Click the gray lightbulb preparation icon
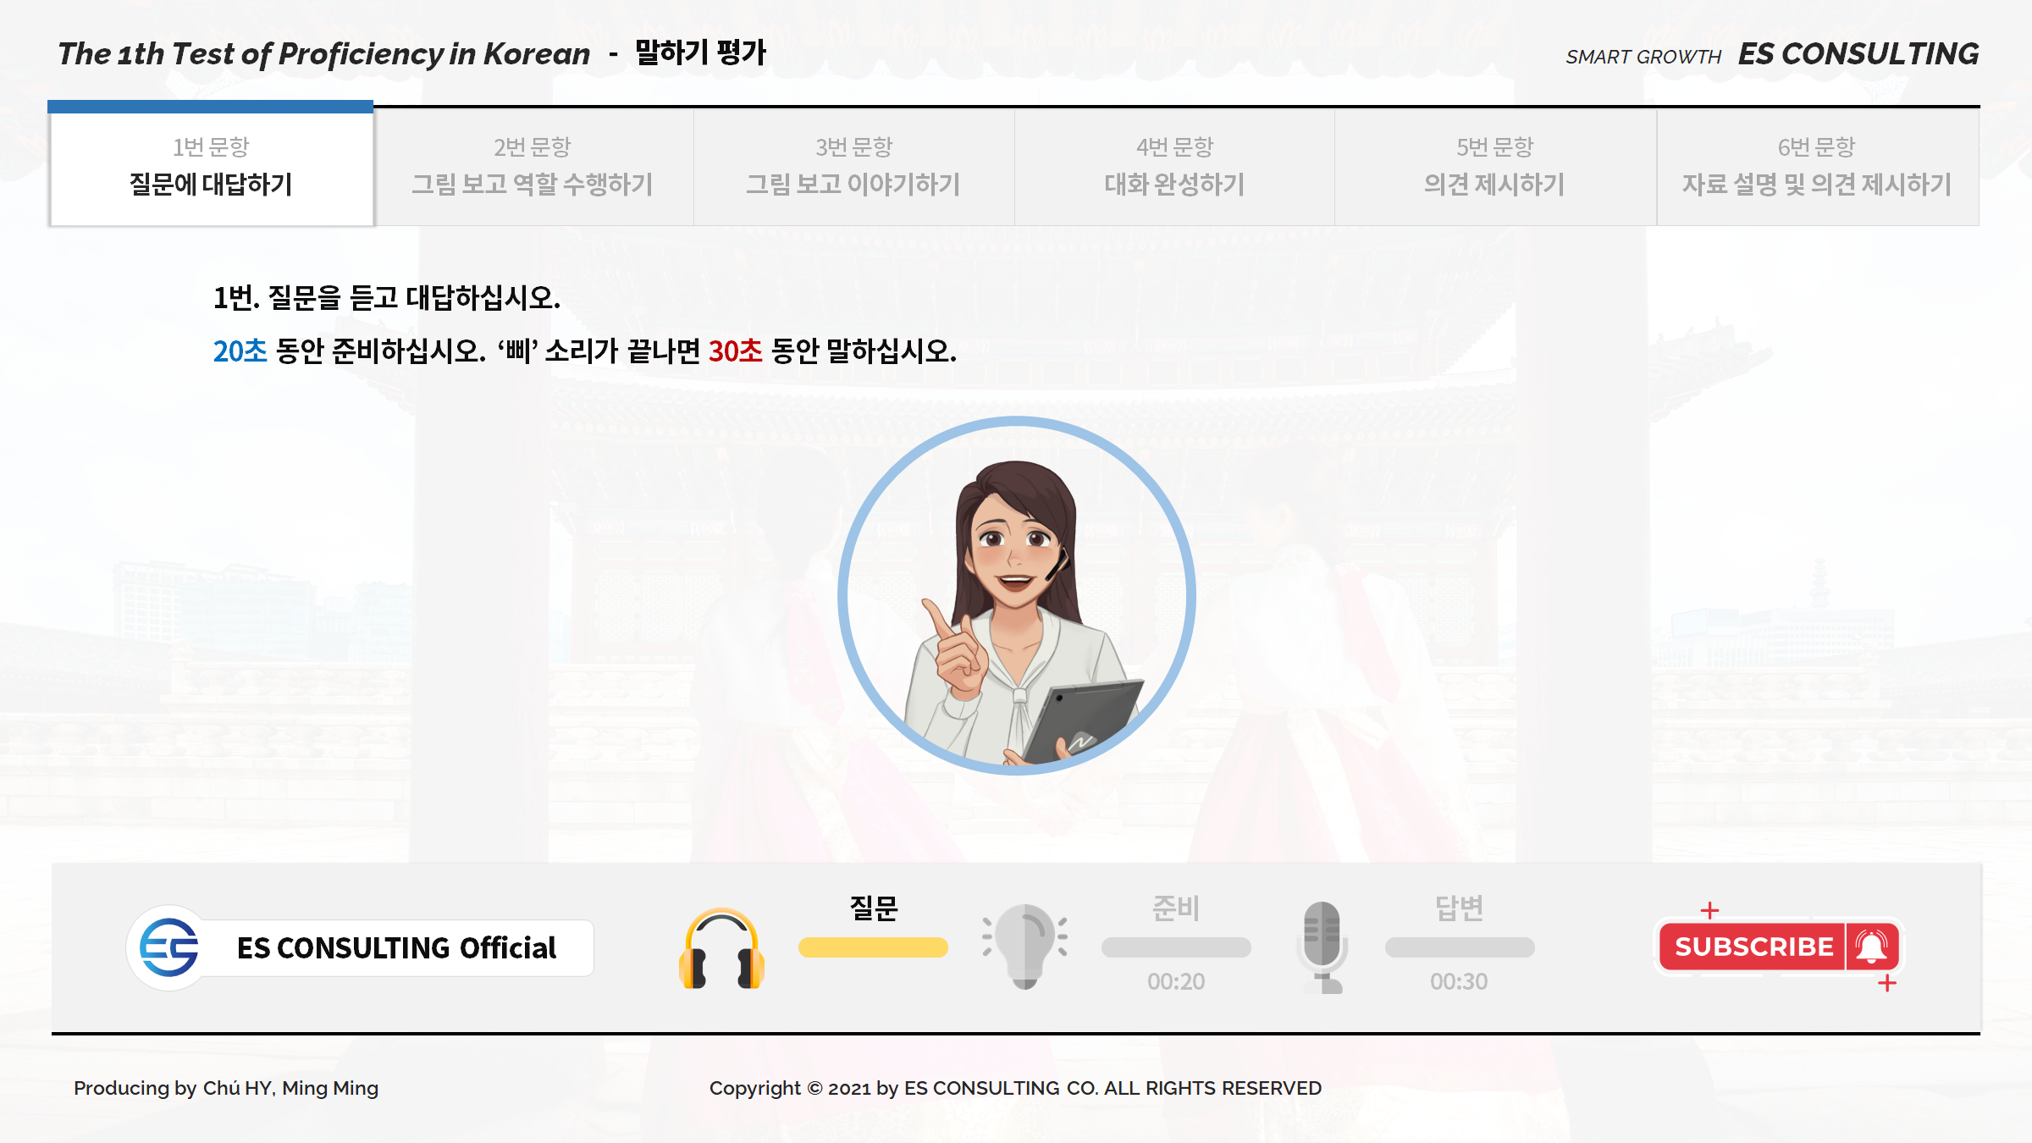Viewport: 2032px width, 1143px height. pos(1024,946)
